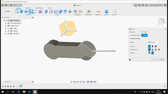This screenshot has height=94, width=168.
Task: Select the Fillet tool icon
Action: pos(51,11)
